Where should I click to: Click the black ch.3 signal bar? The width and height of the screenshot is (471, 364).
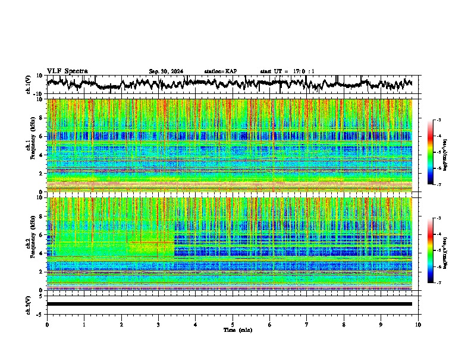230,304
